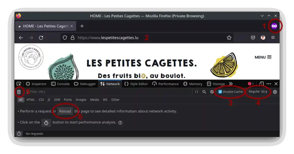294x154 pixels.
Task: Click the request blocking icon
Action: [212, 92]
